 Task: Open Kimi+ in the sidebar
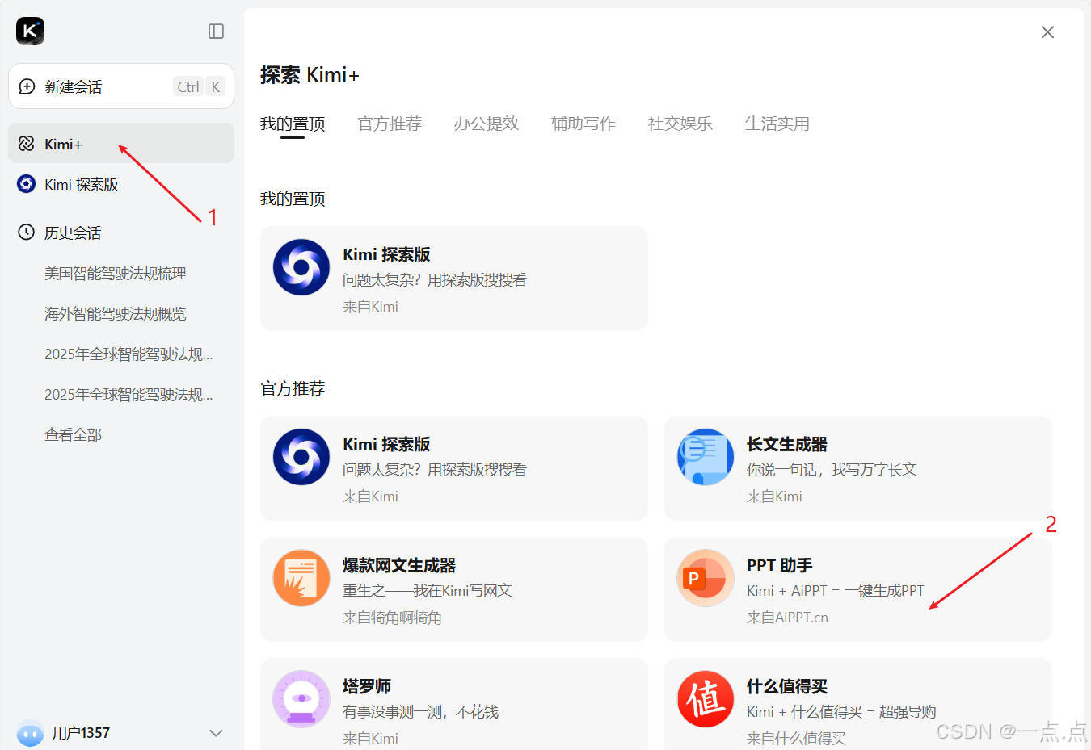(121, 144)
